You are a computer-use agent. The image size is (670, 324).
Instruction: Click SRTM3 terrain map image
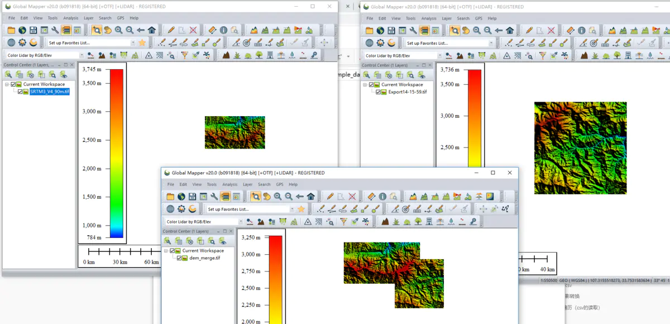click(234, 132)
